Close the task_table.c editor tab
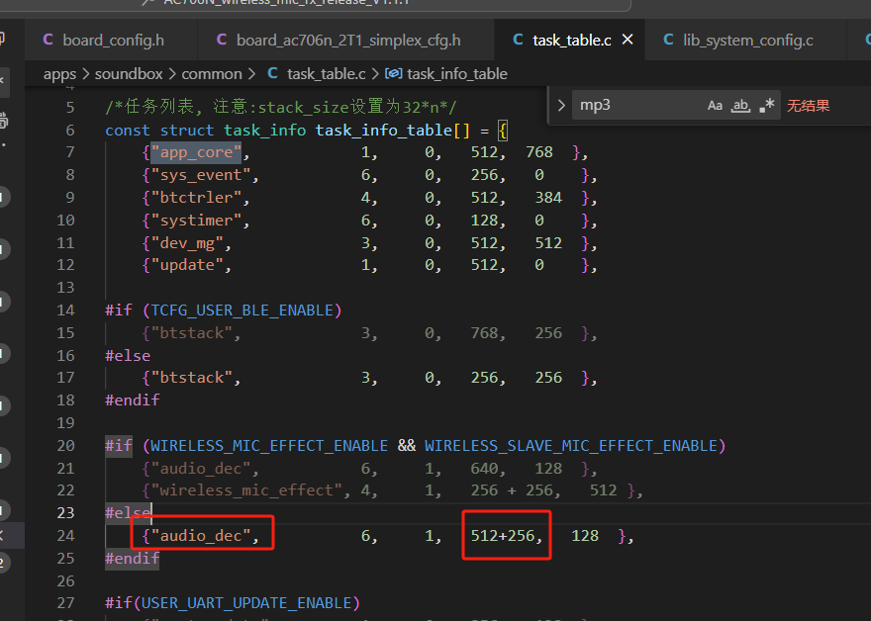The width and height of the screenshot is (871, 621). click(628, 40)
